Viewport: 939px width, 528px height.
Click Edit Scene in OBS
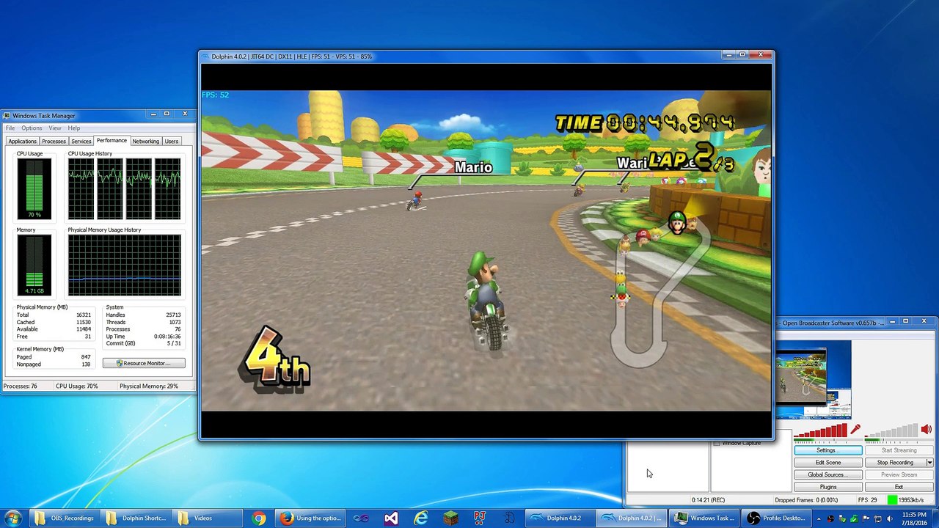(827, 463)
